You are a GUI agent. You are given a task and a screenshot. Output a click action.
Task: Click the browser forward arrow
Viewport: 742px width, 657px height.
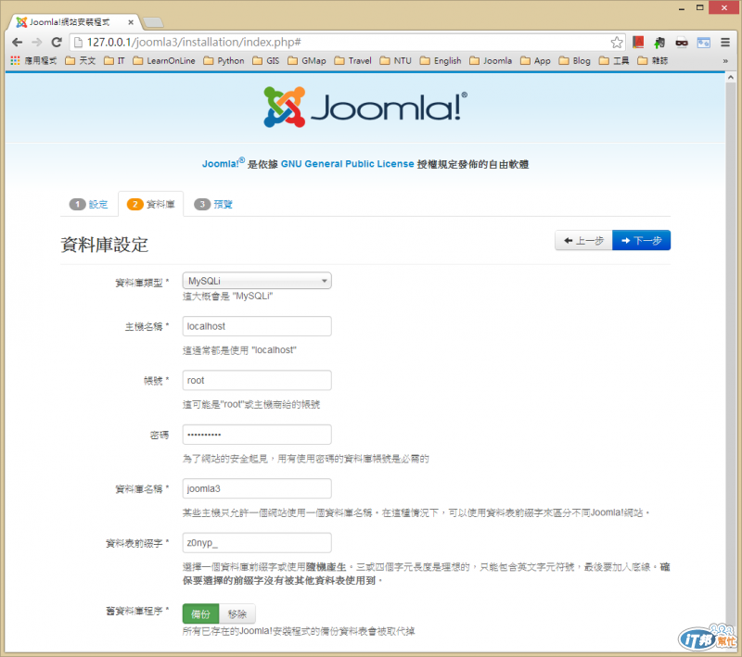tap(36, 42)
